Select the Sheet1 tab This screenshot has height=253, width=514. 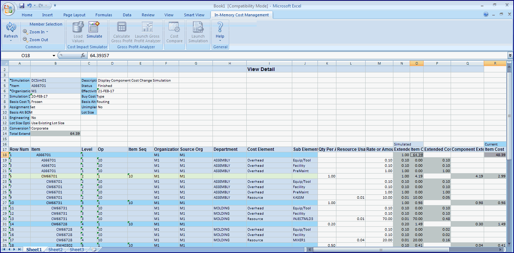(x=34, y=250)
